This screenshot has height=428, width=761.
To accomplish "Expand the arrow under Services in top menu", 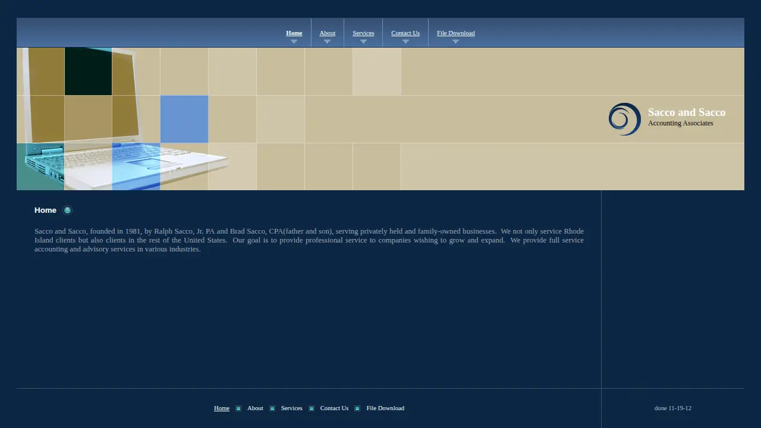I will tap(363, 42).
